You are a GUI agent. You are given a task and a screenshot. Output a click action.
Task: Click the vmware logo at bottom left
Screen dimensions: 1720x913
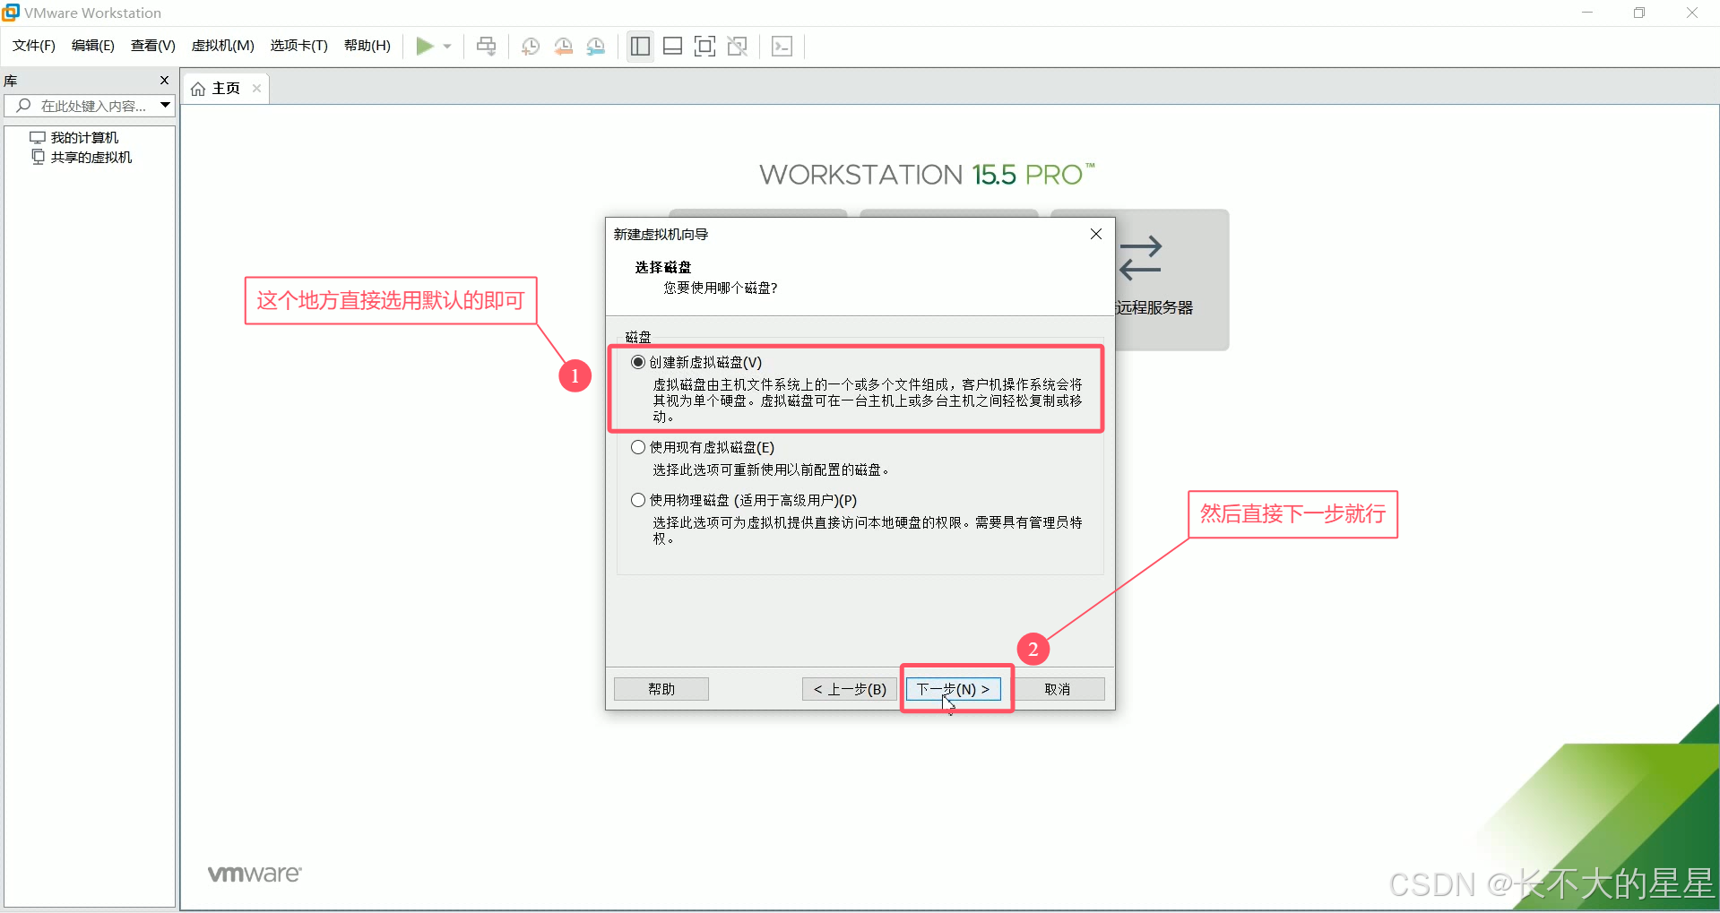click(x=255, y=874)
